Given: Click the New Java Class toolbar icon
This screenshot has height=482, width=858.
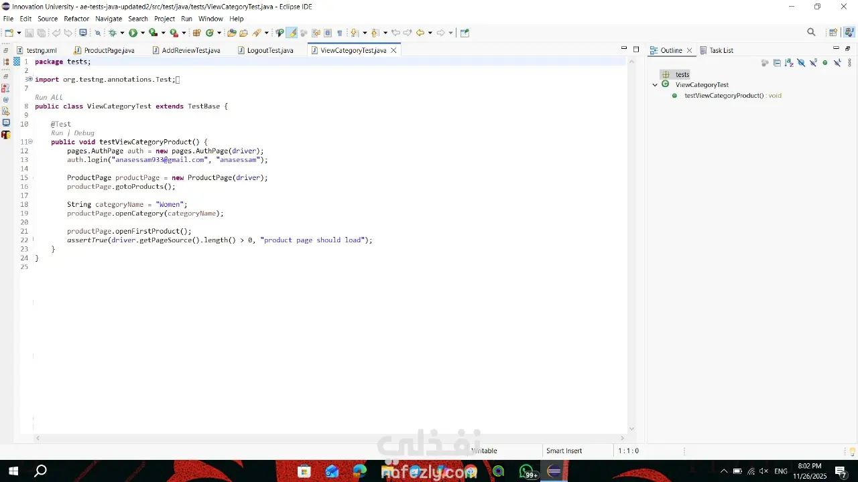Looking at the screenshot, I should pyautogui.click(x=210, y=33).
